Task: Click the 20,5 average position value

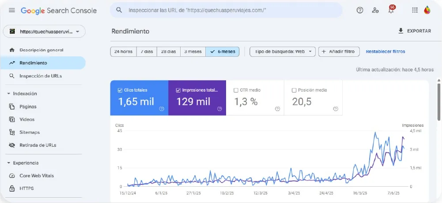Action: tap(302, 101)
